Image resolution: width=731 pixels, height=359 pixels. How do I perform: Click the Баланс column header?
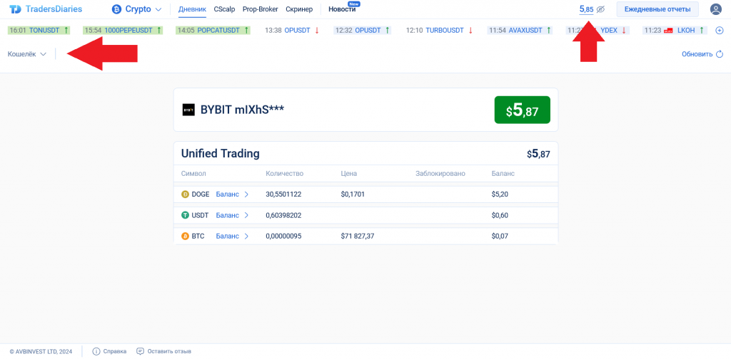click(x=503, y=174)
